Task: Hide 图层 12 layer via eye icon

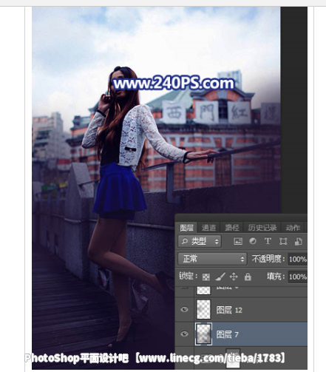Action: pos(184,309)
